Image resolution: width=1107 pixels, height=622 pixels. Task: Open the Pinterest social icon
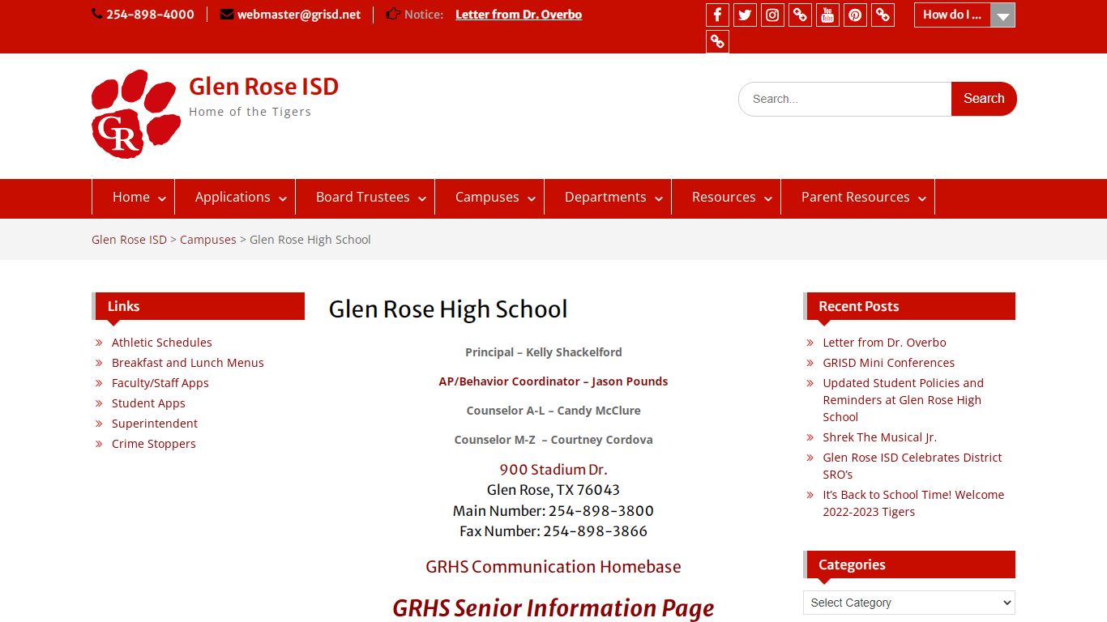tap(855, 15)
